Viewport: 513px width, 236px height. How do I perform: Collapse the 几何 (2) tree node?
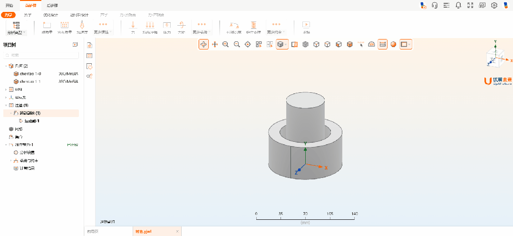pos(6,66)
